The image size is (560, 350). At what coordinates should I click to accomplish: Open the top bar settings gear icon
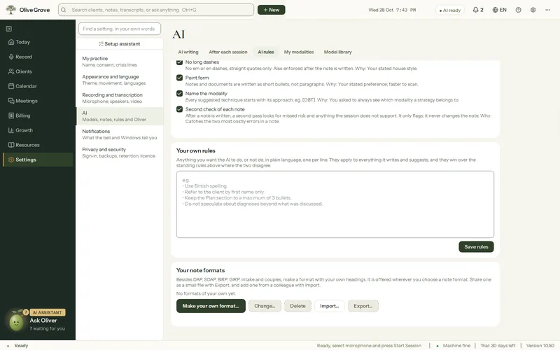[x=533, y=10]
